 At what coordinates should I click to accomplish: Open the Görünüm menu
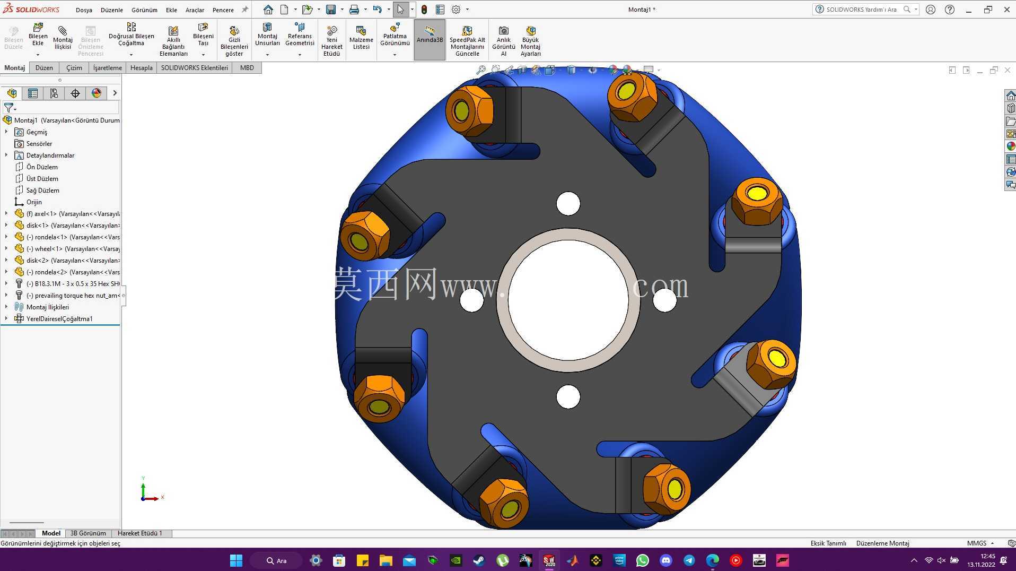pos(144,10)
